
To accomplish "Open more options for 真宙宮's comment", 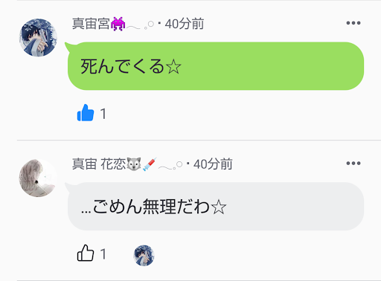I will click(x=353, y=23).
